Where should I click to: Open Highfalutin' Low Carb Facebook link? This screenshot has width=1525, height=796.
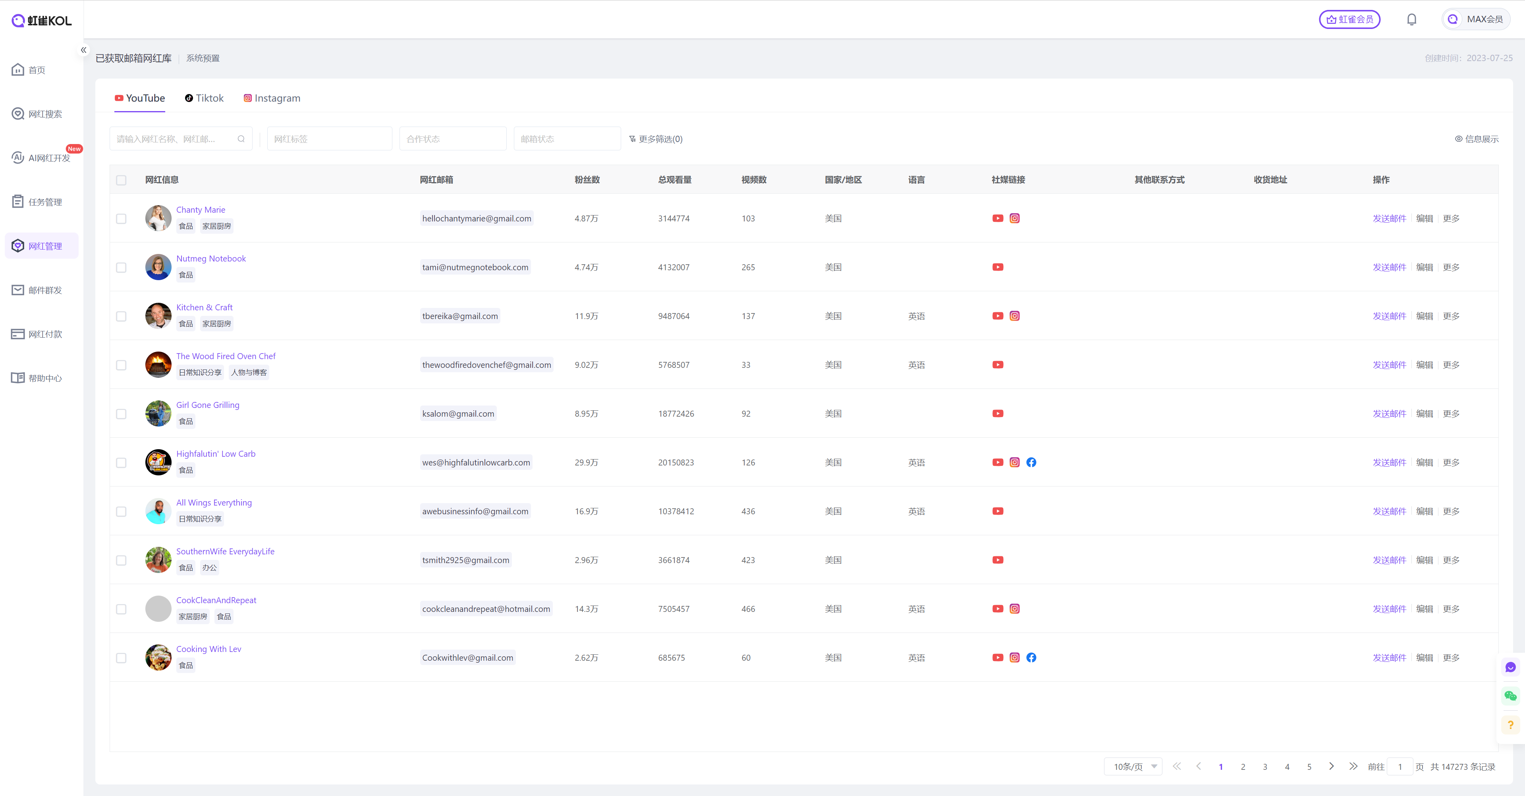1031,462
